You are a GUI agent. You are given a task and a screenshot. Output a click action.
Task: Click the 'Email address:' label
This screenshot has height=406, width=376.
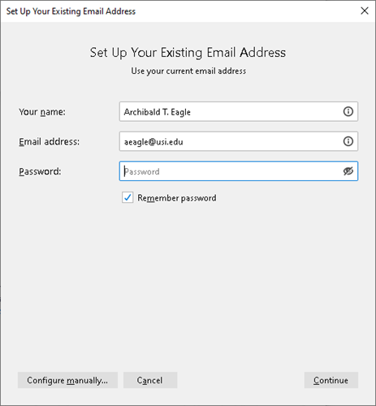click(x=49, y=141)
